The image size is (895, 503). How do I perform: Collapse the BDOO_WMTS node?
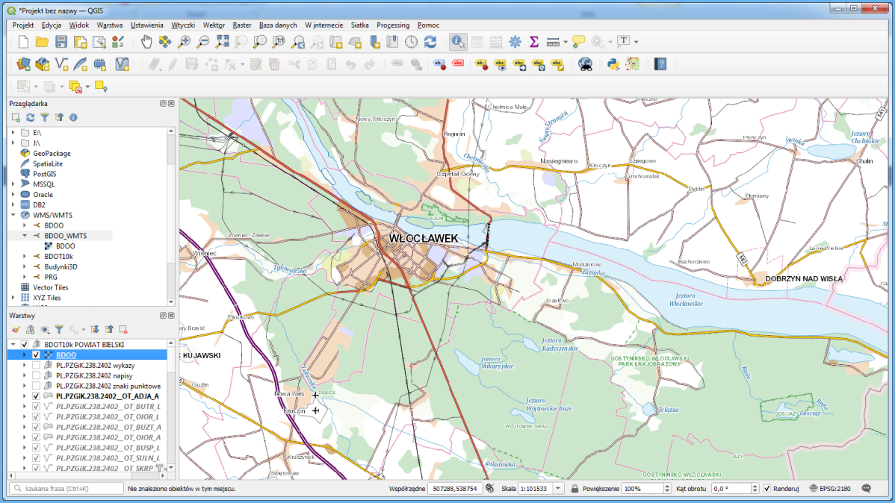(x=25, y=236)
